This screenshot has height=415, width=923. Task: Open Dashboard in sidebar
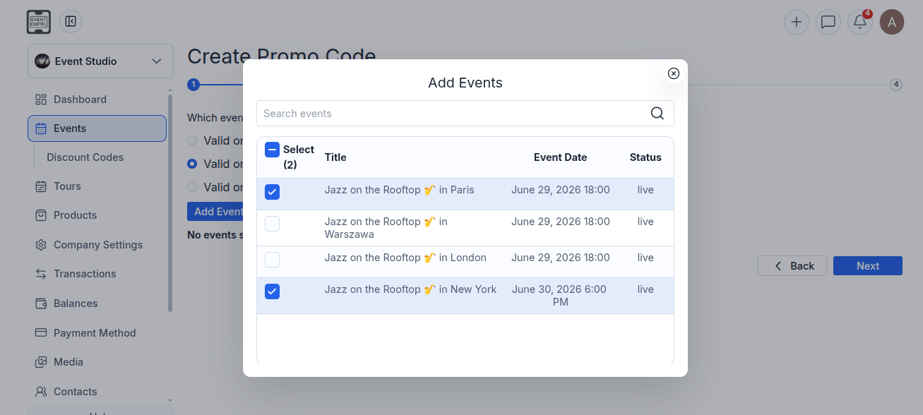point(97,100)
